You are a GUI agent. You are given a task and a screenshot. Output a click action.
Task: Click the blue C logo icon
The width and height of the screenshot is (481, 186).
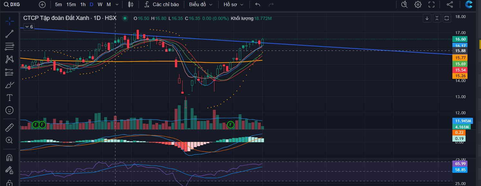tap(469, 5)
